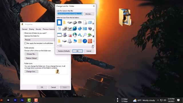
Task: Show hidden tray icons chevron
Action: [x=158, y=100]
